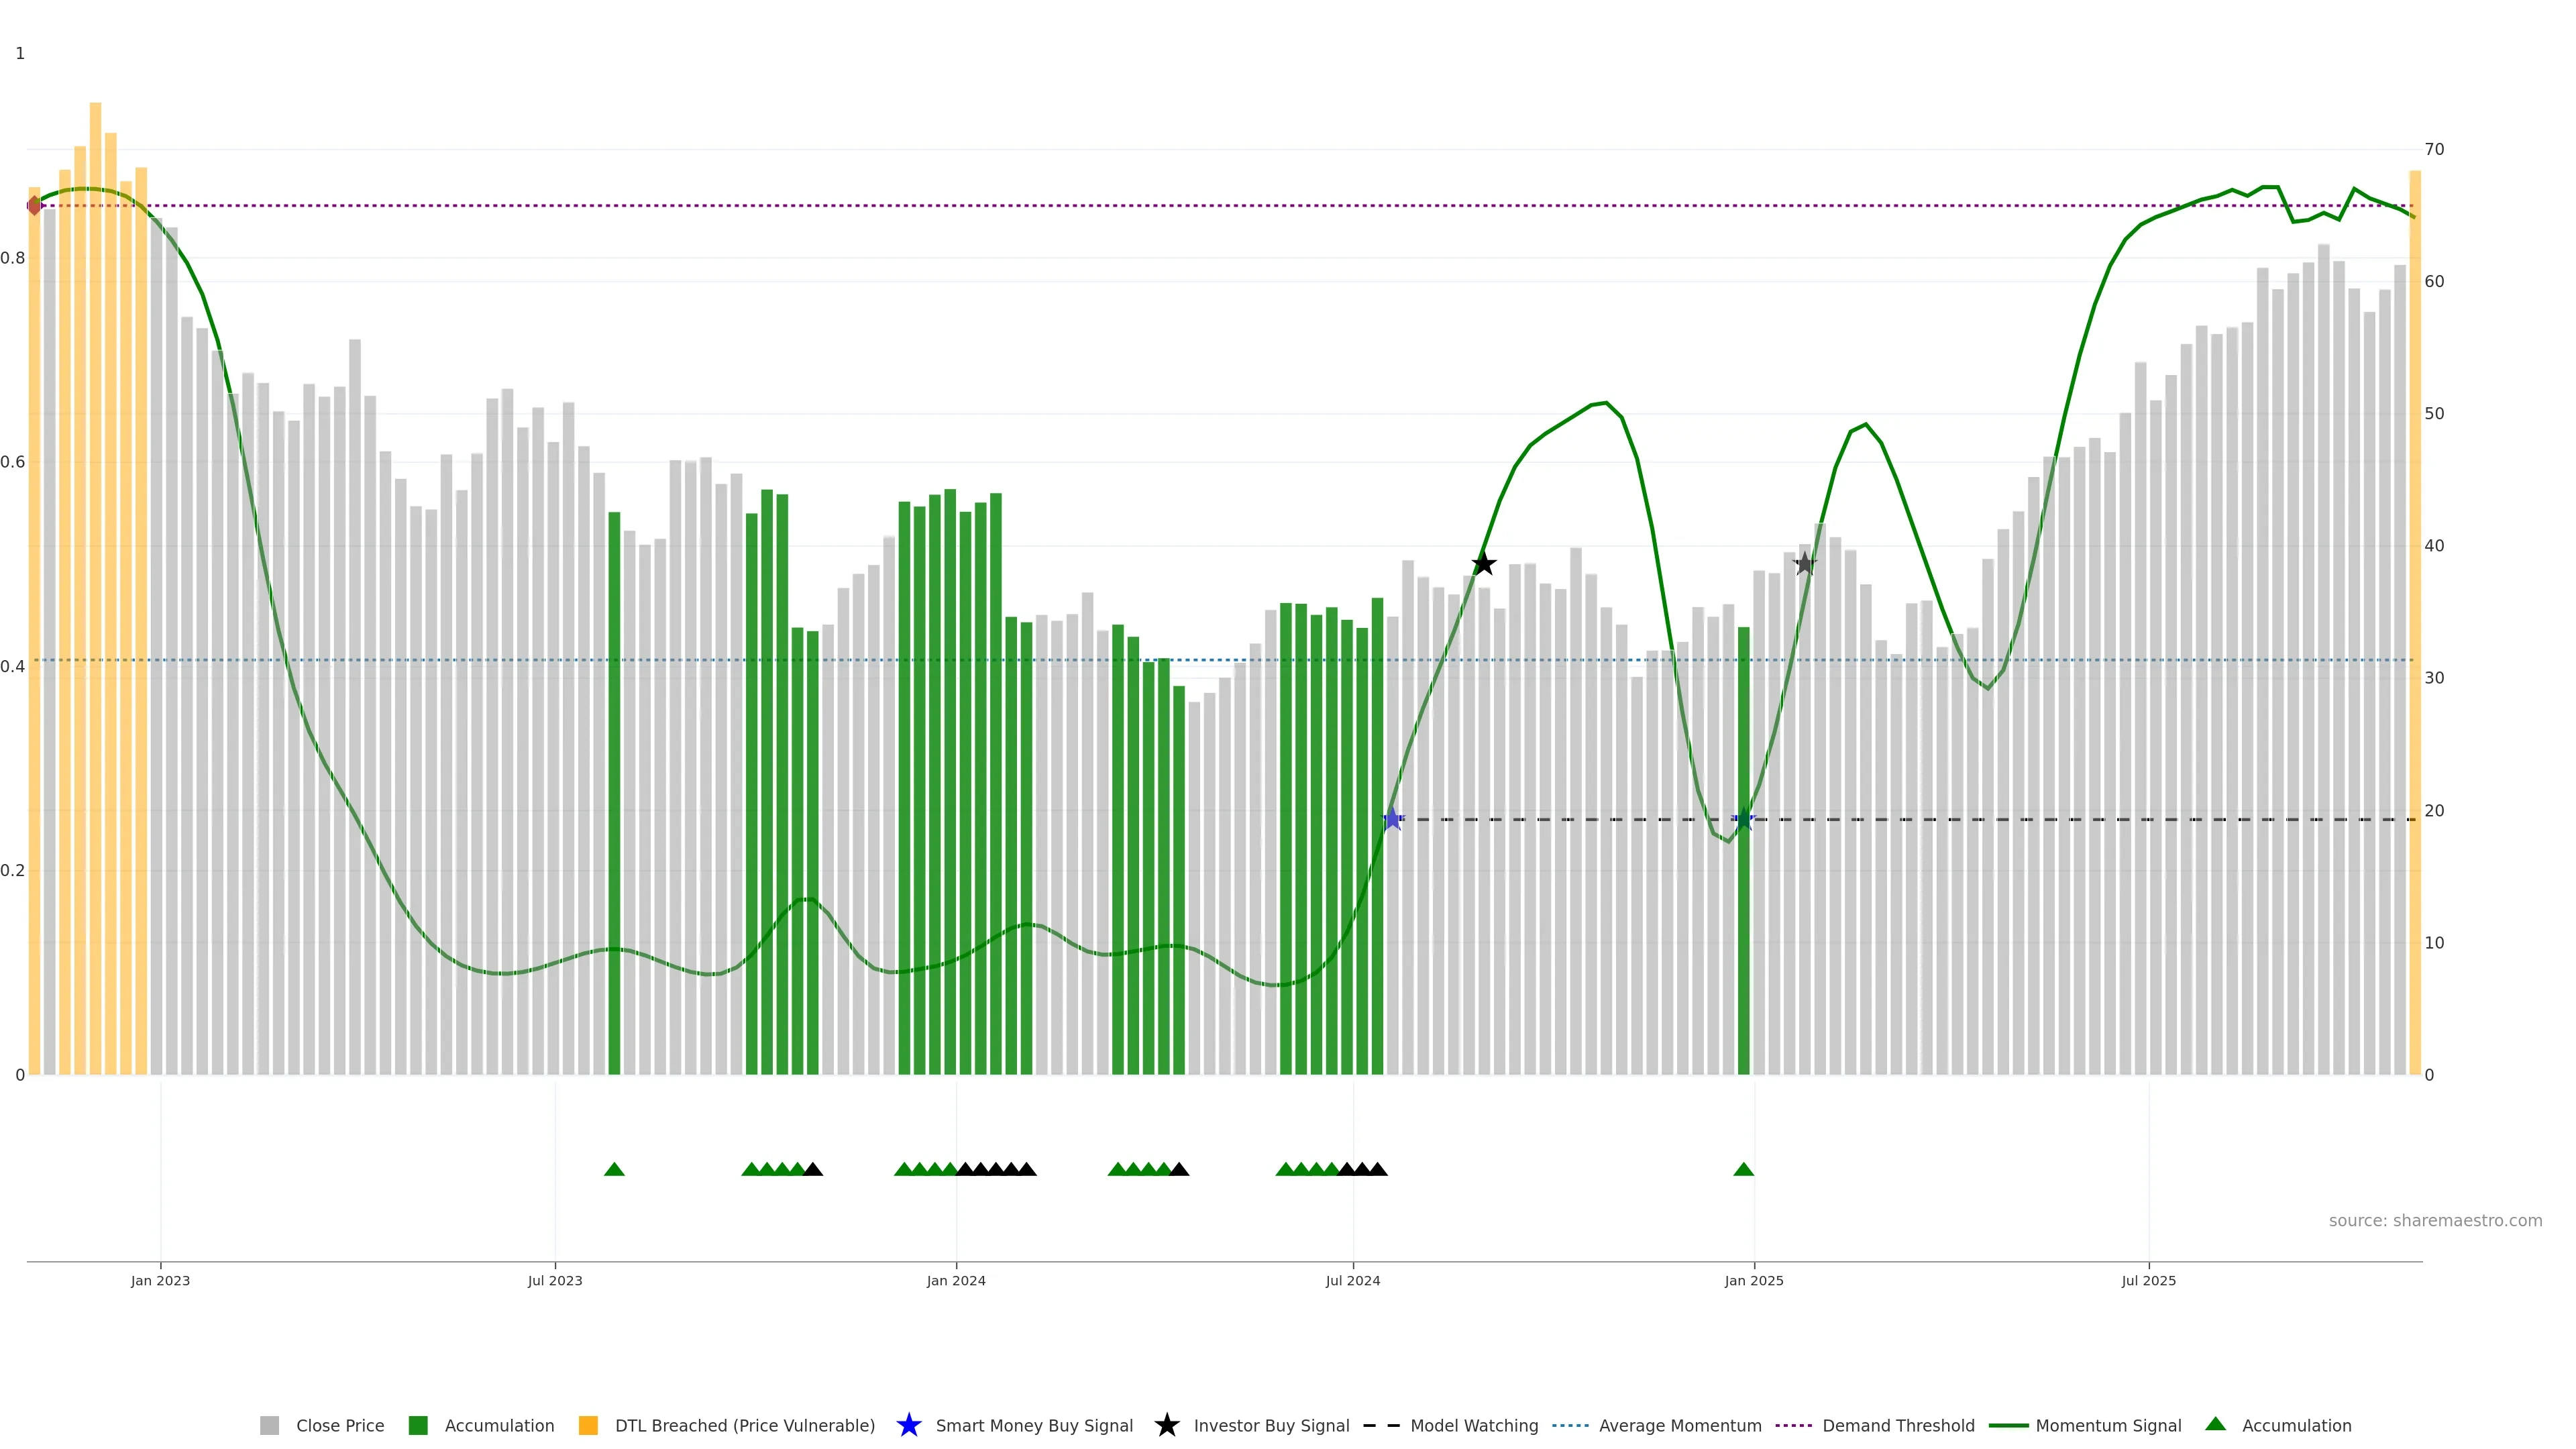Click the Jul 2025 axis label
This screenshot has width=2576, height=1449.
(2148, 1281)
